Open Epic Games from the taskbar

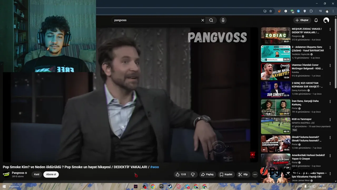pos(161,187)
